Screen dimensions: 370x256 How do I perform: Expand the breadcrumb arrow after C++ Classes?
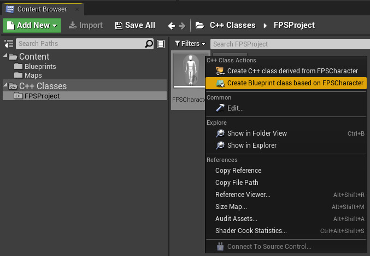click(x=265, y=26)
